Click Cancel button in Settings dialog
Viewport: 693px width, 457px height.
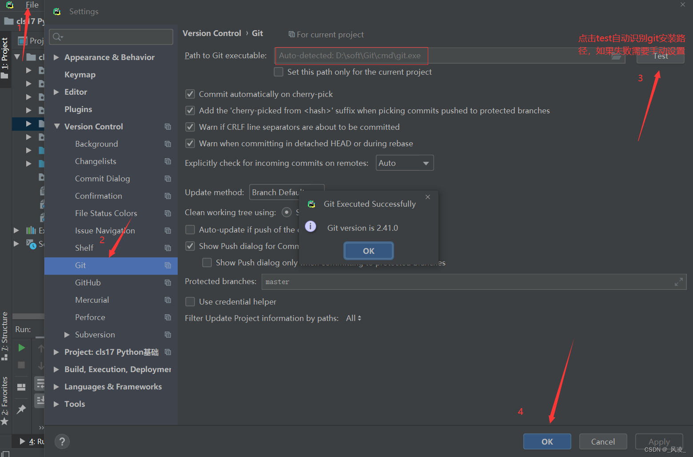pos(603,442)
